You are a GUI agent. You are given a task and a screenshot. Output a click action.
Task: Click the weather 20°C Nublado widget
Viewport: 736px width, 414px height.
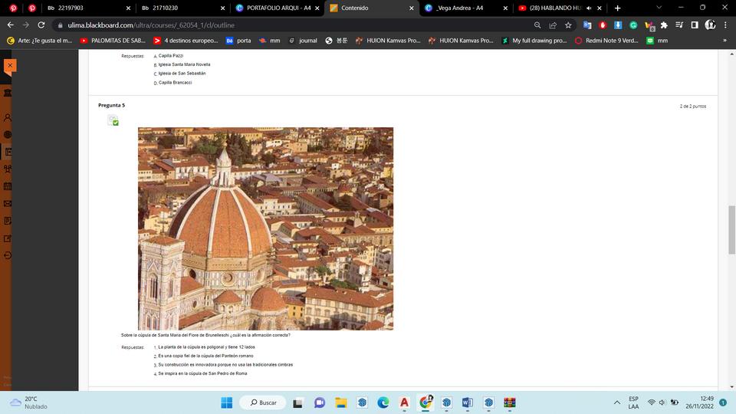[x=28, y=402]
